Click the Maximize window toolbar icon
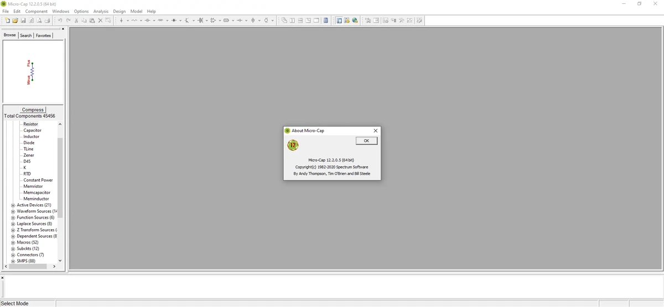 coord(316,20)
